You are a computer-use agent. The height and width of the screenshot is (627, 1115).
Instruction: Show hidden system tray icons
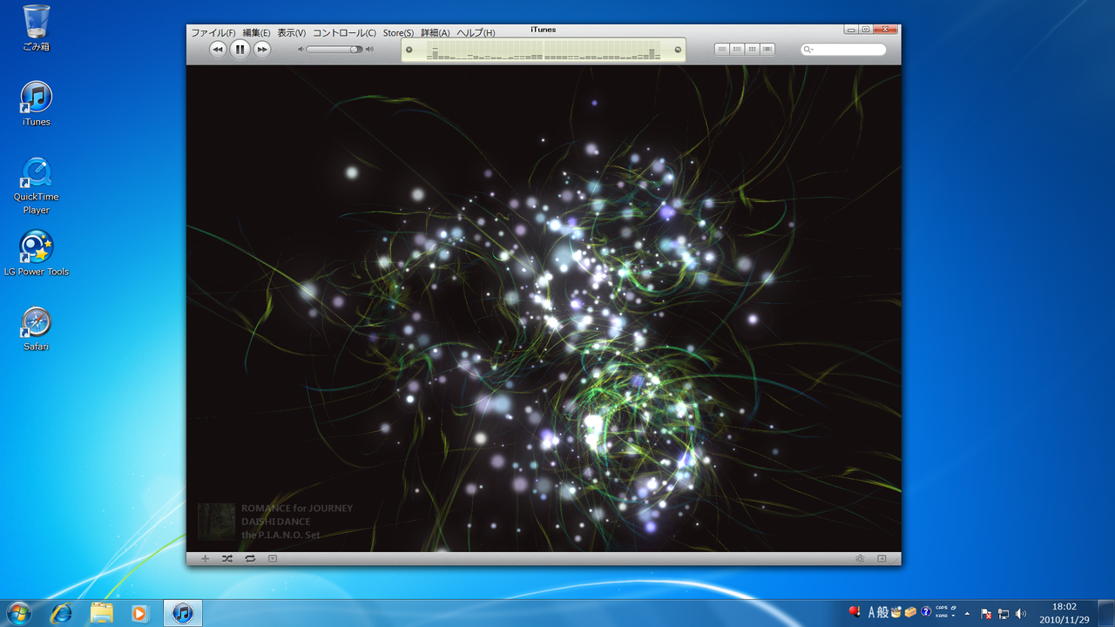[967, 613]
